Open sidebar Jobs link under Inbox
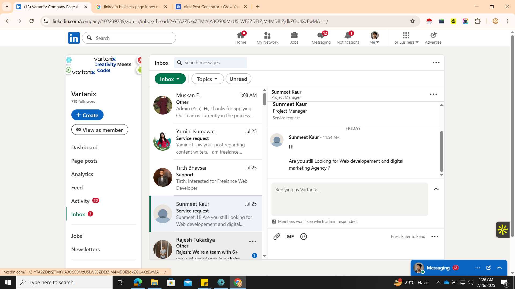 click(77, 236)
